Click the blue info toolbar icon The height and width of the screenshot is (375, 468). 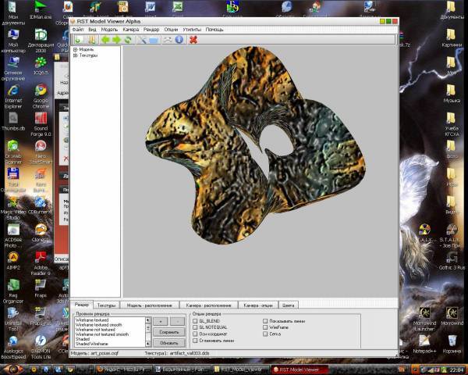pyautogui.click(x=178, y=39)
